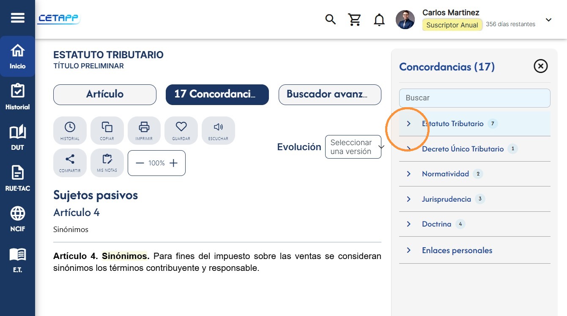Open Mis Notas button
Screen dimensions: 567x316
pos(107,163)
